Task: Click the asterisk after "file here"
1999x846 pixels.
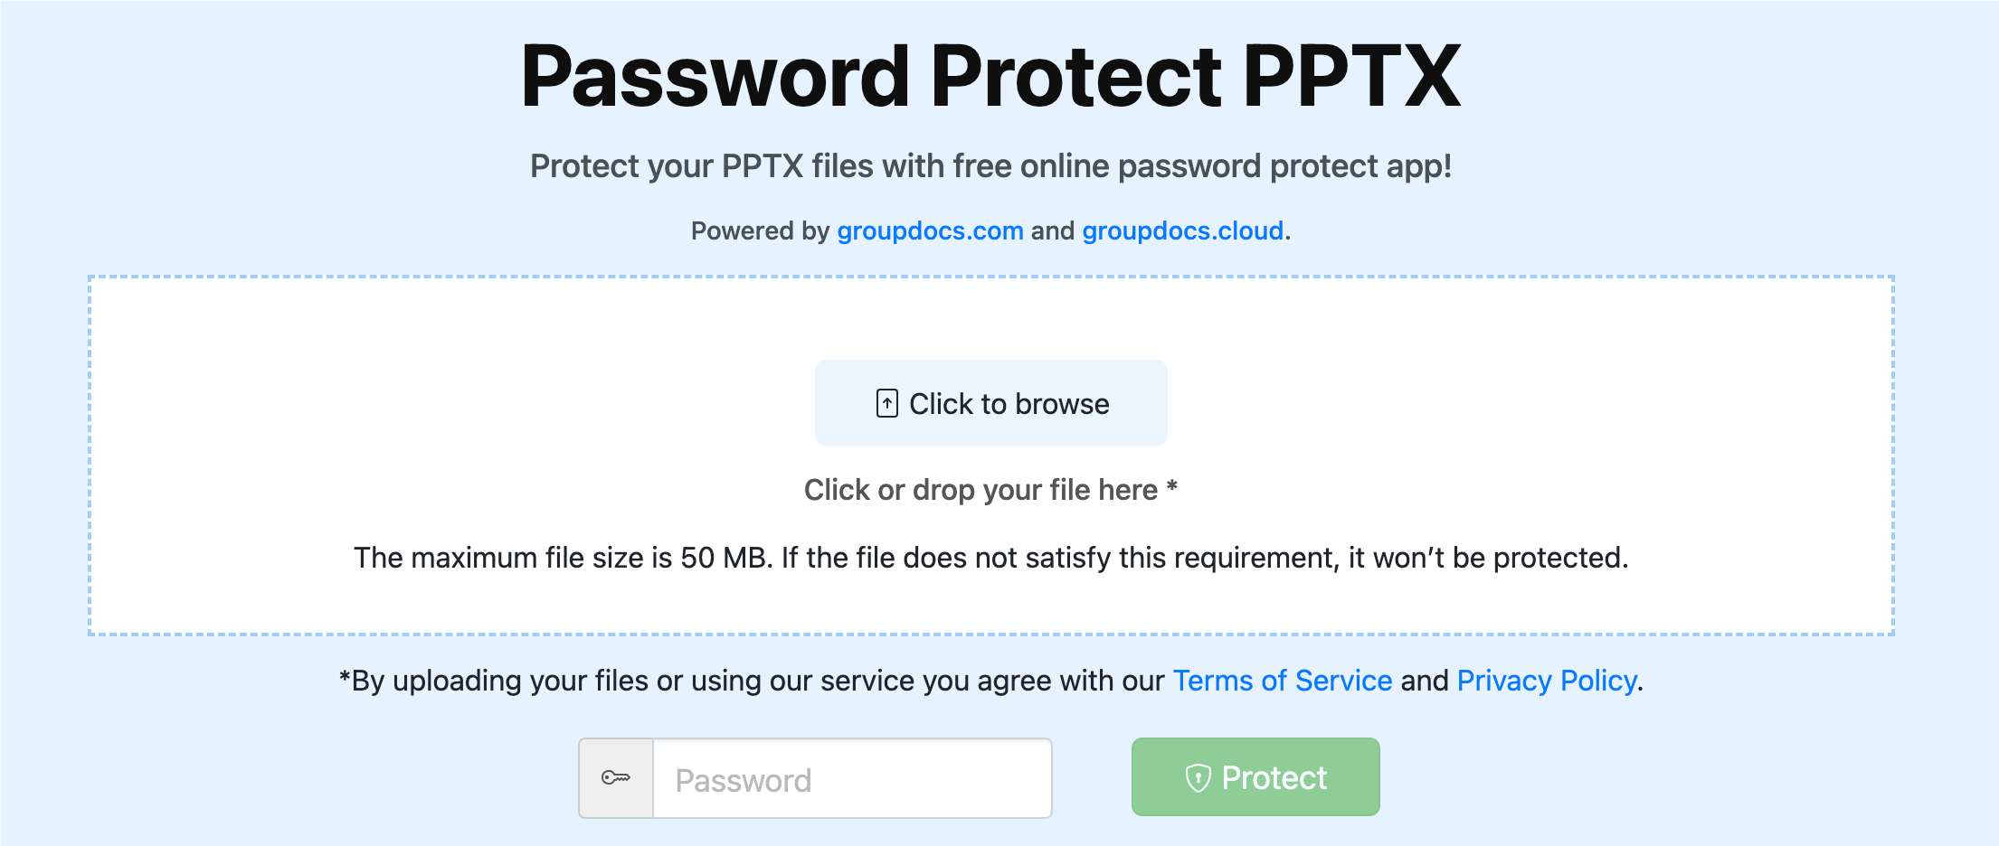Action: coord(1171,488)
